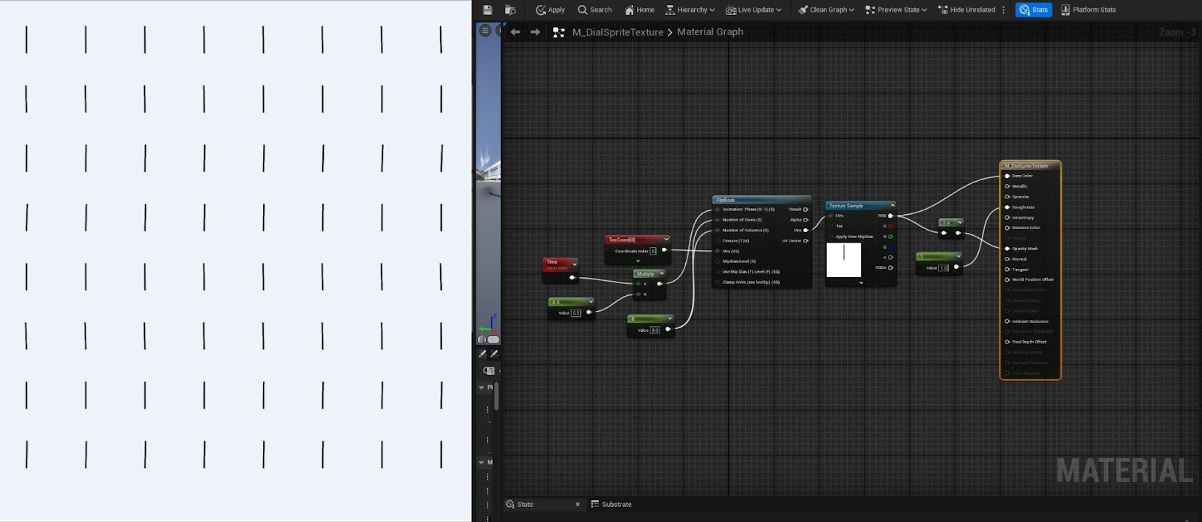
Task: Navigate back in graph history
Action: click(515, 32)
